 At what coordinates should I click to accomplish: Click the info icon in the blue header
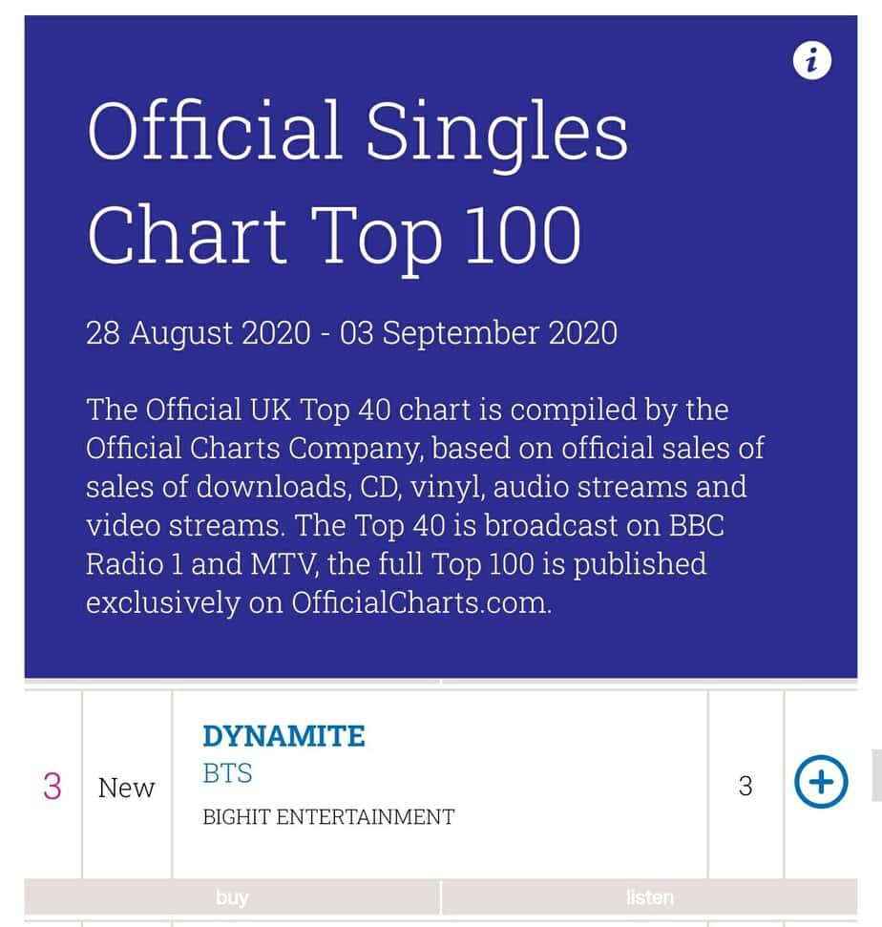click(x=811, y=62)
